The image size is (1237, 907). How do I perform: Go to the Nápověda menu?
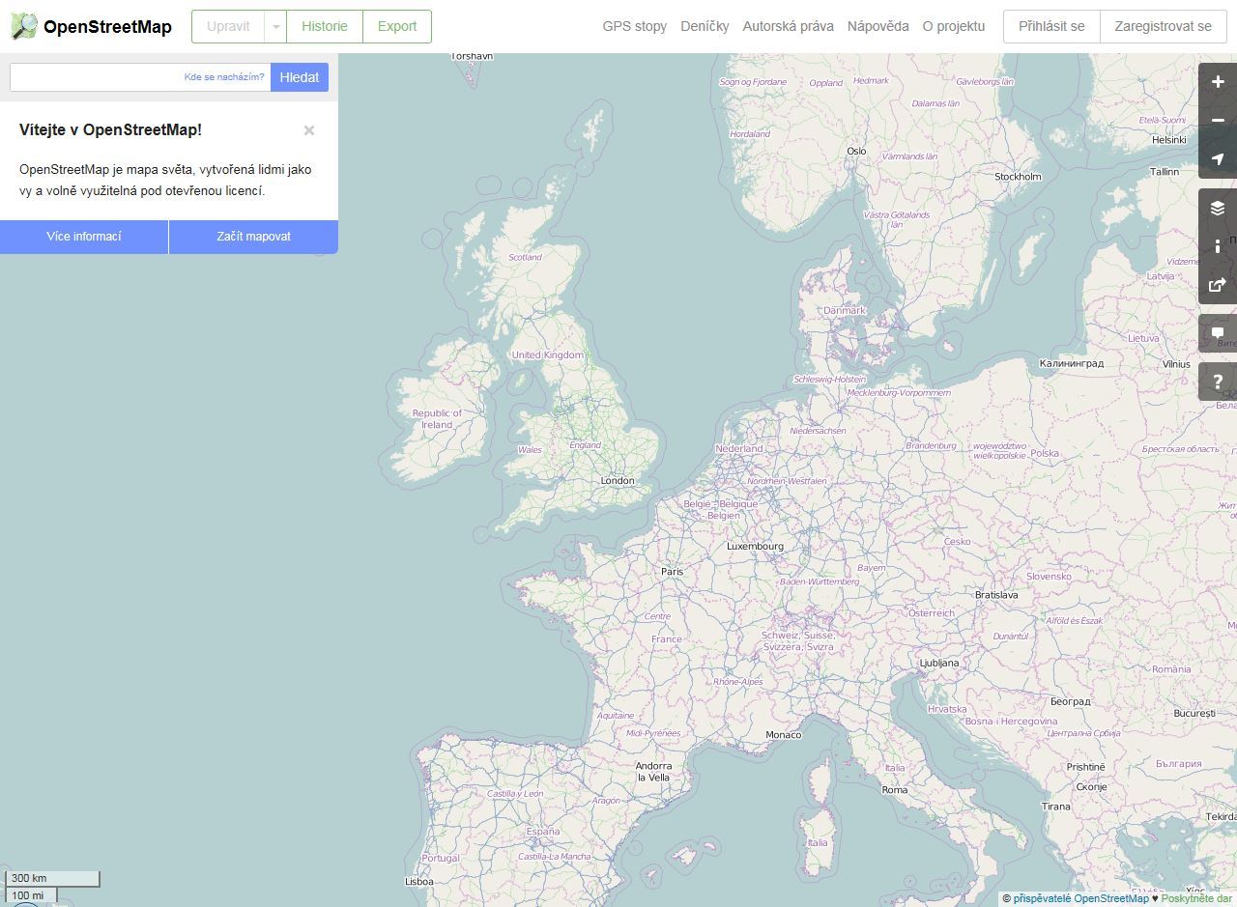[877, 26]
